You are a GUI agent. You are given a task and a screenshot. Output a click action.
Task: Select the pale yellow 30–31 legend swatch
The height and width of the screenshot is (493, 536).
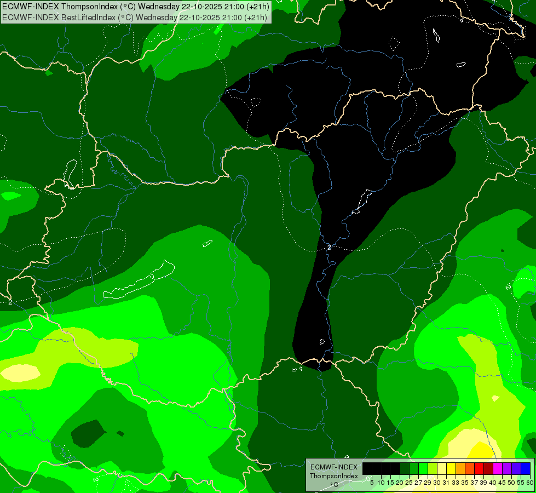tap(442, 468)
